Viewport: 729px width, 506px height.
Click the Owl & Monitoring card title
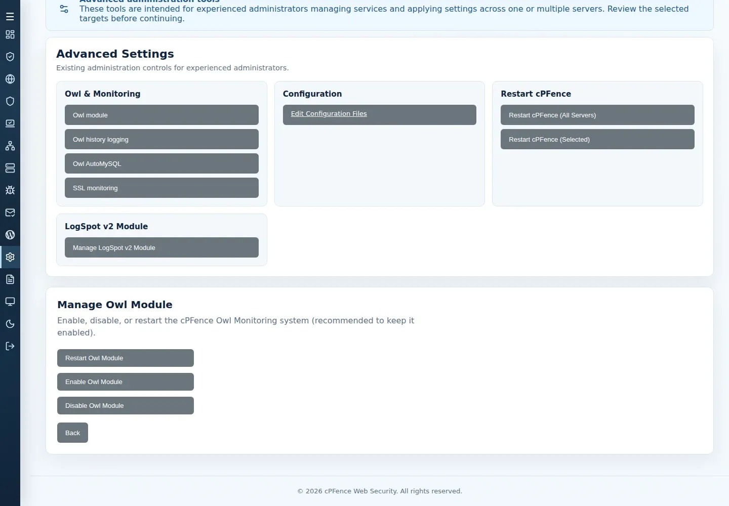pyautogui.click(x=103, y=94)
